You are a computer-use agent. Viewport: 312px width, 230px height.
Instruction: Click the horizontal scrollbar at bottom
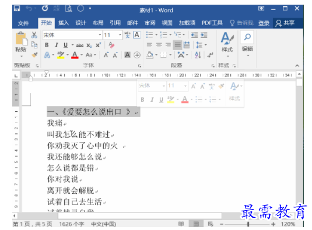[140, 215]
